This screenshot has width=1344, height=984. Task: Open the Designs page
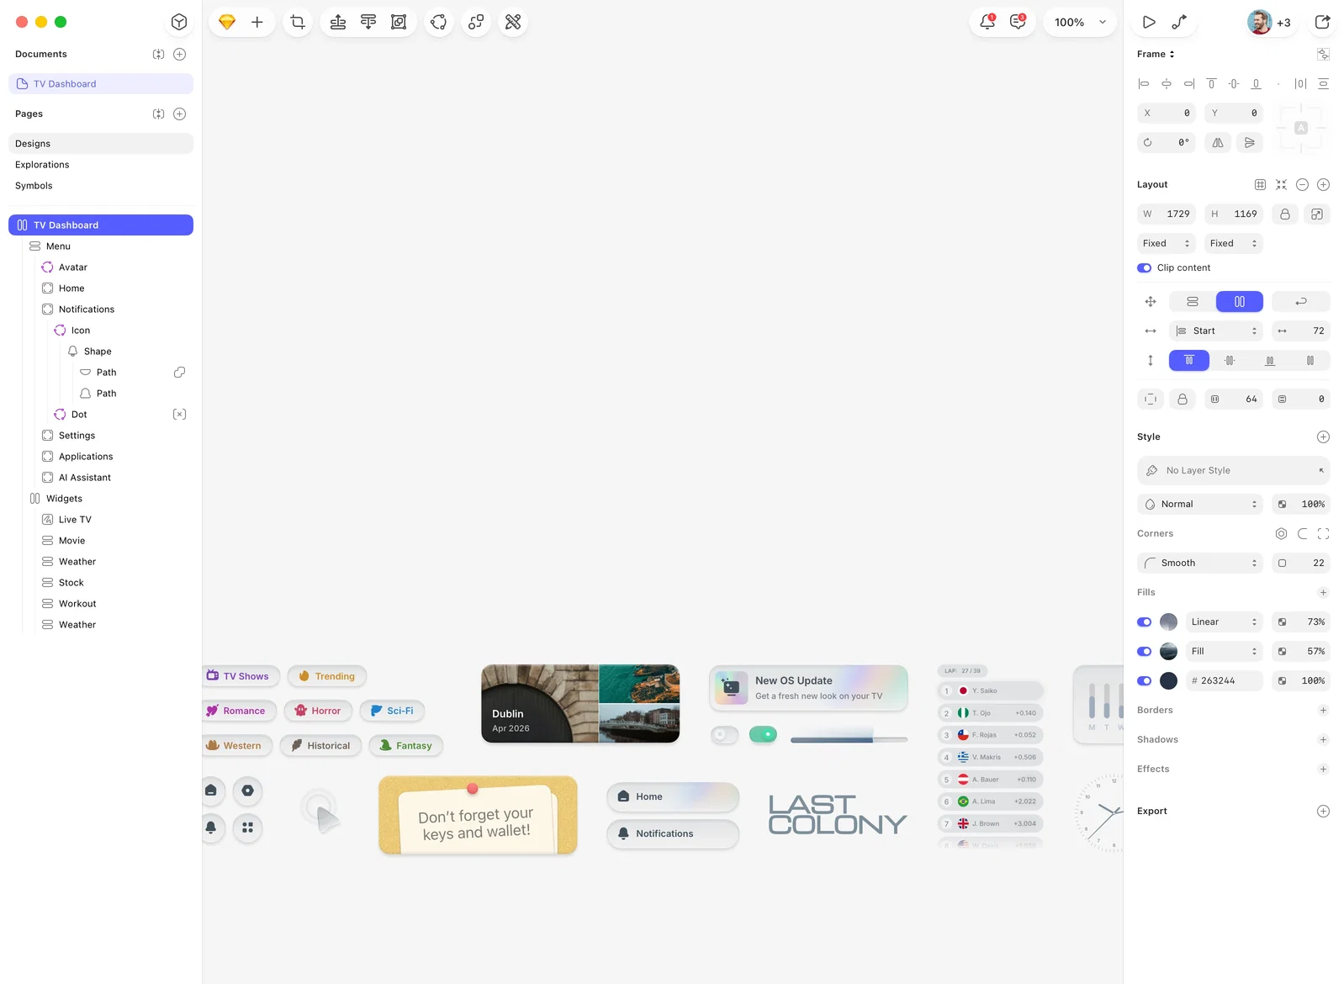click(x=101, y=144)
